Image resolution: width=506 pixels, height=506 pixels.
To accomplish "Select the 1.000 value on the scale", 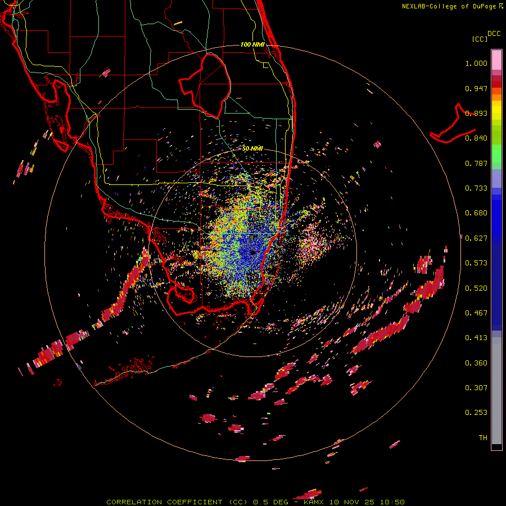I will point(476,63).
